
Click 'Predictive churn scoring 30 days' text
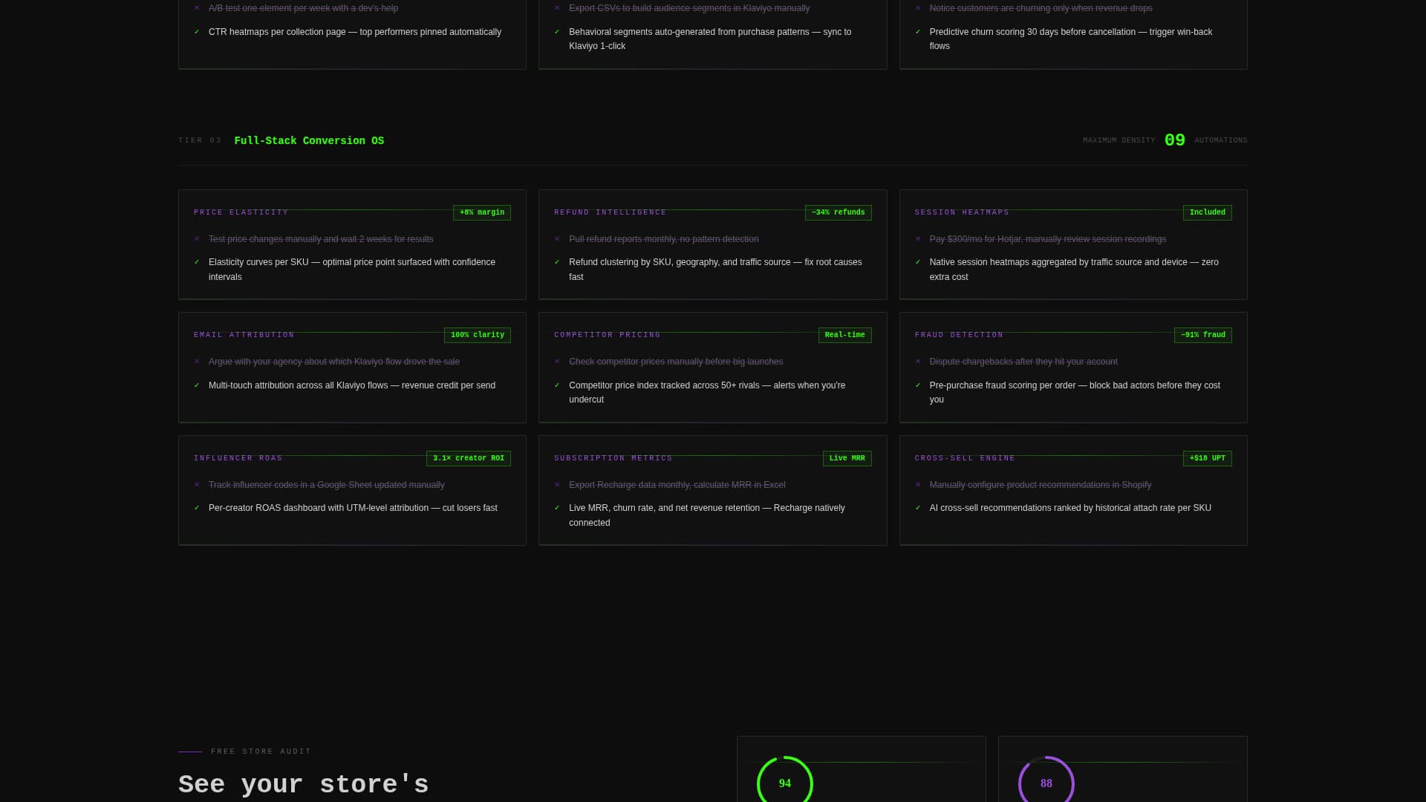[1071, 39]
